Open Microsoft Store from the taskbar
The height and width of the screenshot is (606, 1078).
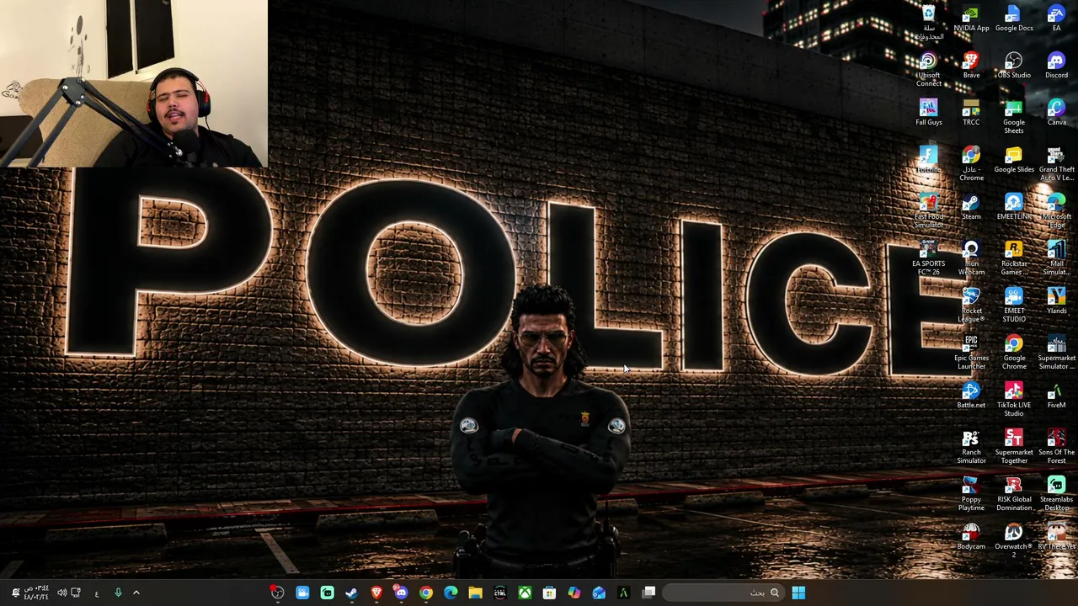pos(549,593)
